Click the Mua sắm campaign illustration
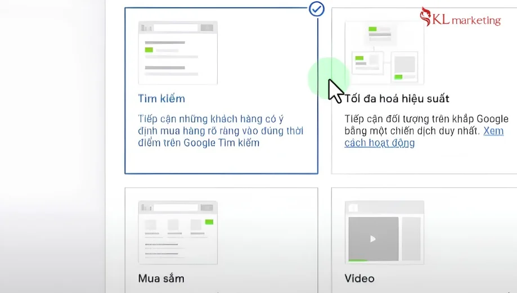The image size is (517, 293). click(178, 232)
